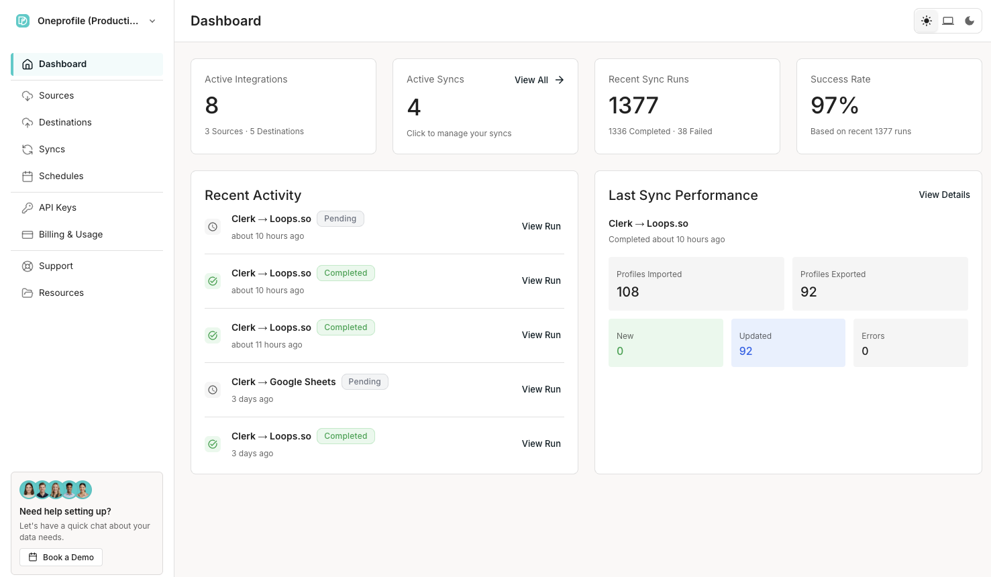Viewport: 991px width, 577px height.
Task: Click the Billing & Usage card icon
Action: (28, 235)
